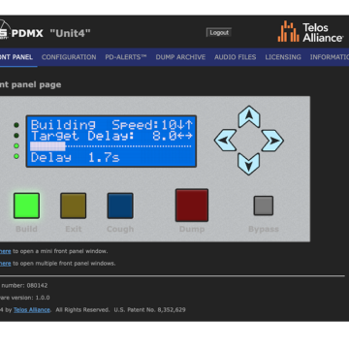The height and width of the screenshot is (349, 349).
Task: Switch to the PD-Alerts tab
Action: pyautogui.click(x=126, y=57)
